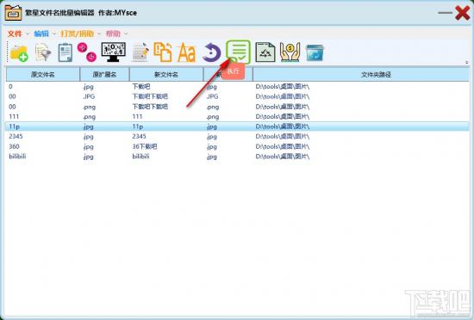Image resolution: width=474 pixels, height=320 pixels.
Task: Select the bilibili file row
Action: coord(237,157)
